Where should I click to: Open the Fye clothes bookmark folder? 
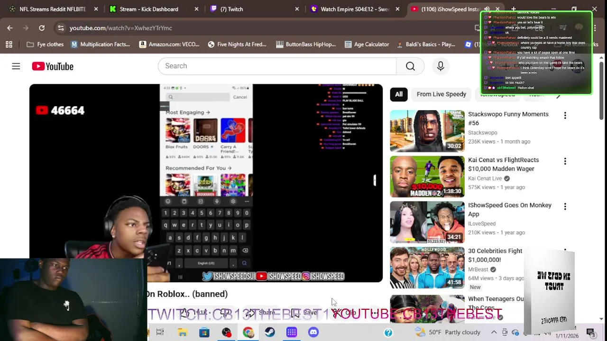tap(45, 45)
